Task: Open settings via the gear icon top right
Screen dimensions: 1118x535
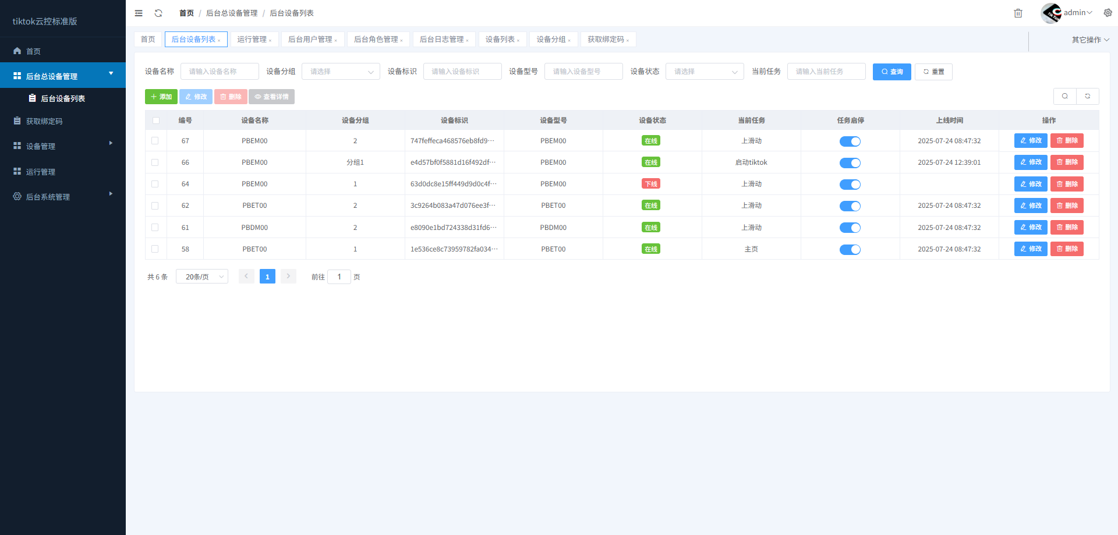Action: (x=1108, y=12)
